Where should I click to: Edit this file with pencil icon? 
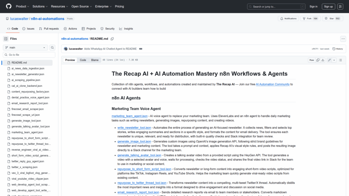(x=329, y=60)
